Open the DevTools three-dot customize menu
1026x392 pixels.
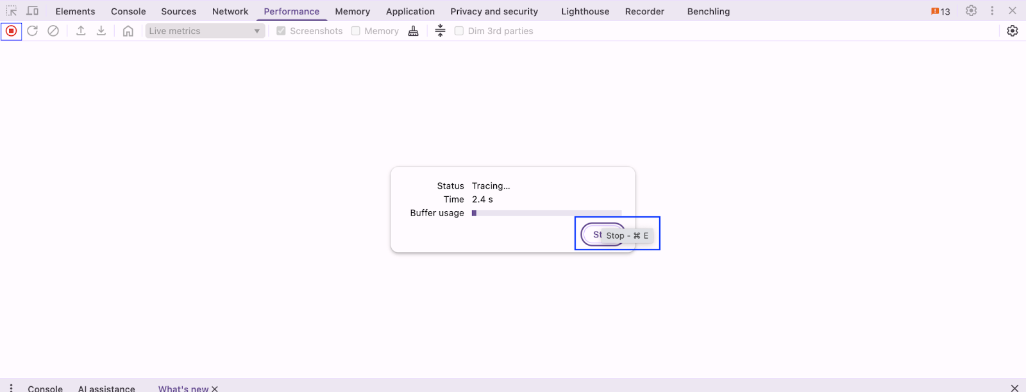click(992, 11)
